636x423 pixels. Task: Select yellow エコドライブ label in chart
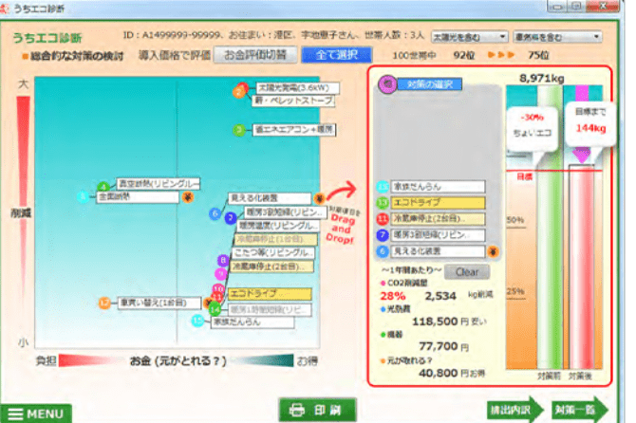tap(270, 293)
